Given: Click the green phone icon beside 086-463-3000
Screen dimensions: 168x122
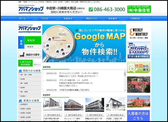Looking at the screenshot, I should click(91, 9).
